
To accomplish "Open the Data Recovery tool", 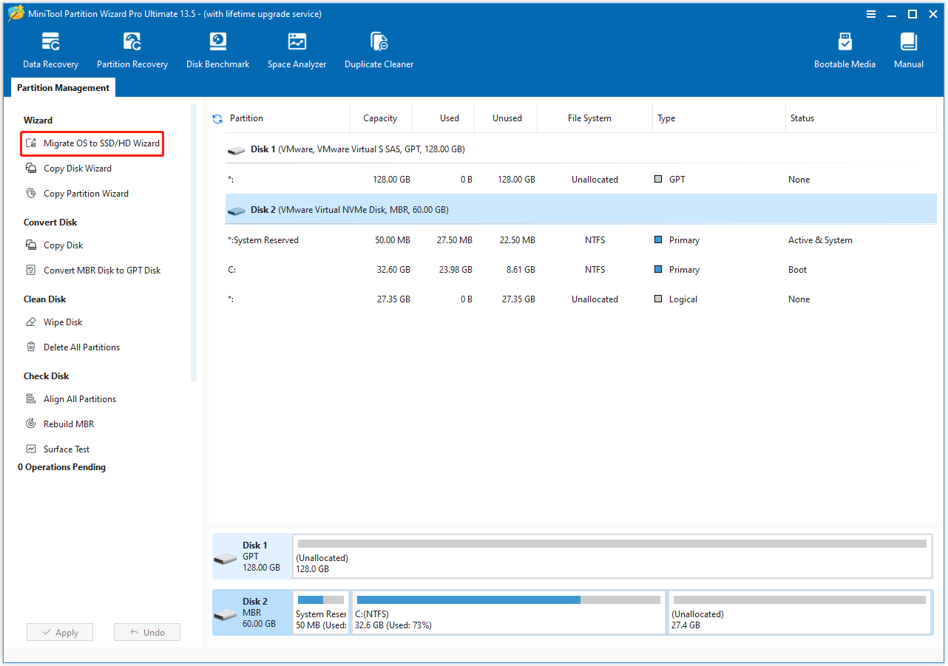I will coord(50,49).
